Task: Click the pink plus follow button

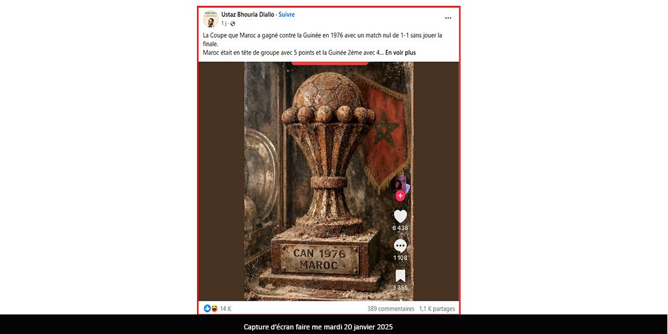Action: (400, 196)
